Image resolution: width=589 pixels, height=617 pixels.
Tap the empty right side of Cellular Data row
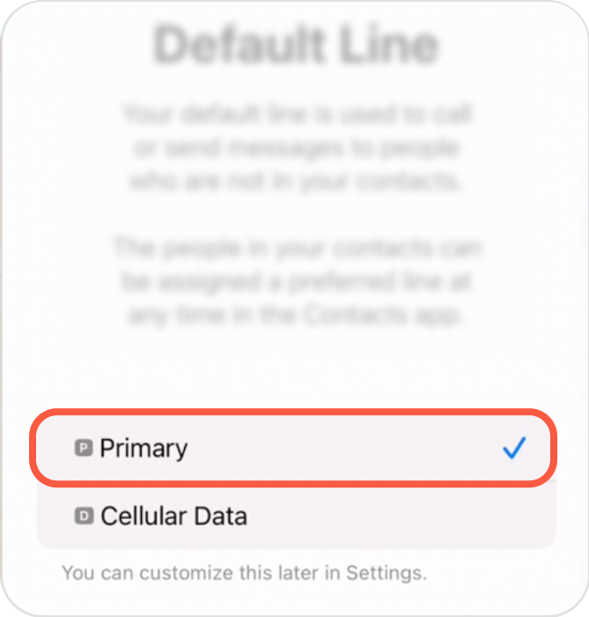(x=440, y=516)
